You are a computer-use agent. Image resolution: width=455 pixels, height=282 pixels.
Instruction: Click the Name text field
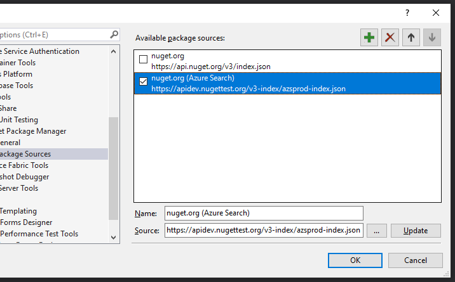264,213
